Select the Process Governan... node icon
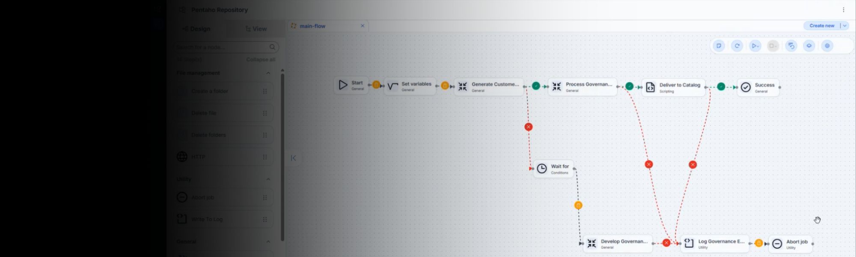 click(x=556, y=87)
